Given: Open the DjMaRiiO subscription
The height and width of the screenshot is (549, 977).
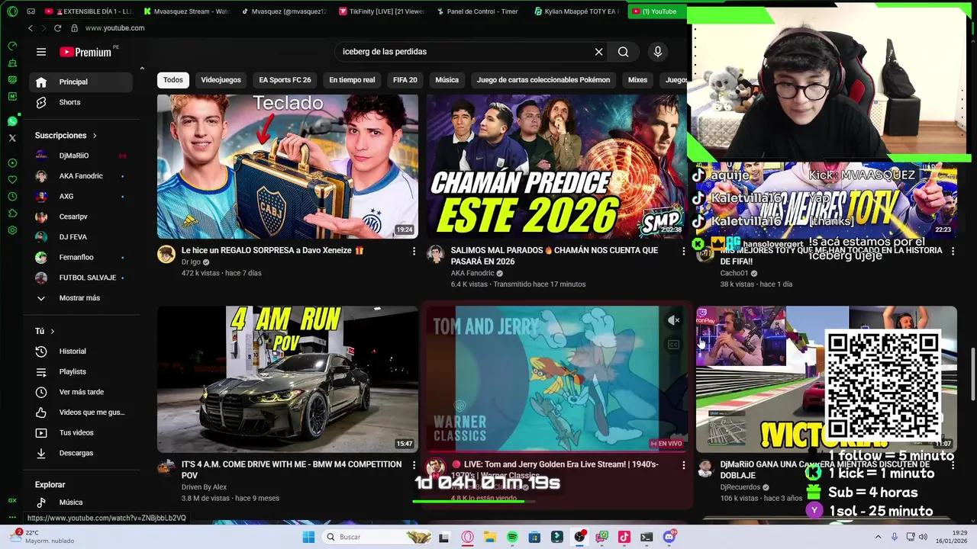Looking at the screenshot, I should [x=82, y=156].
